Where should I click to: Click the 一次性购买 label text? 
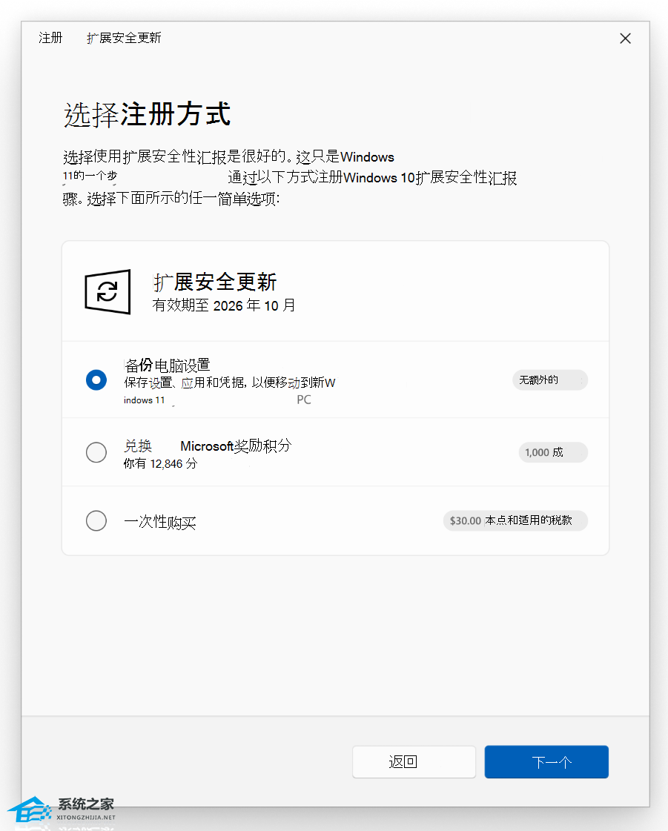(160, 522)
